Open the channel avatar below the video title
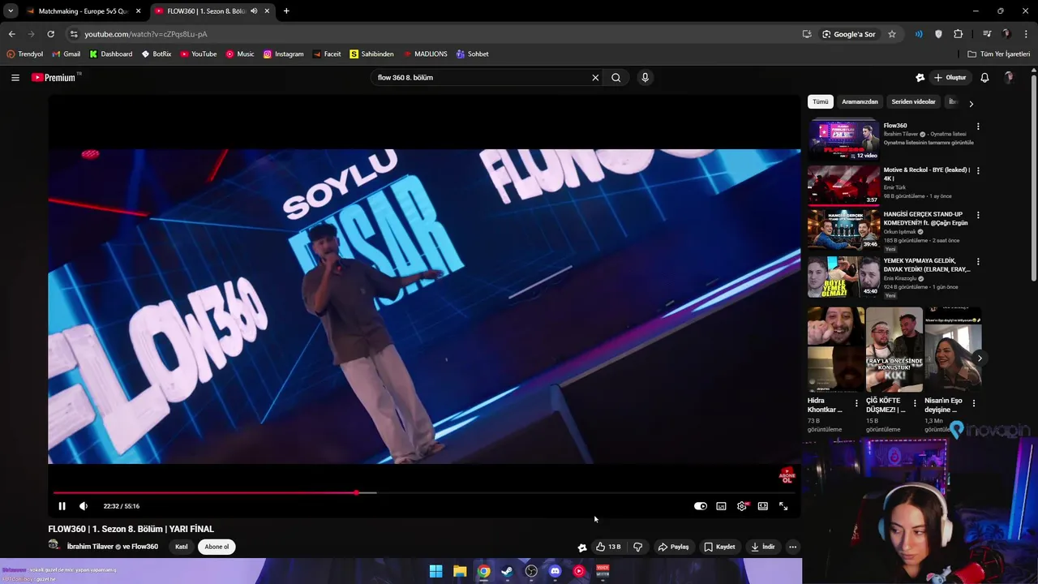 click(x=54, y=546)
